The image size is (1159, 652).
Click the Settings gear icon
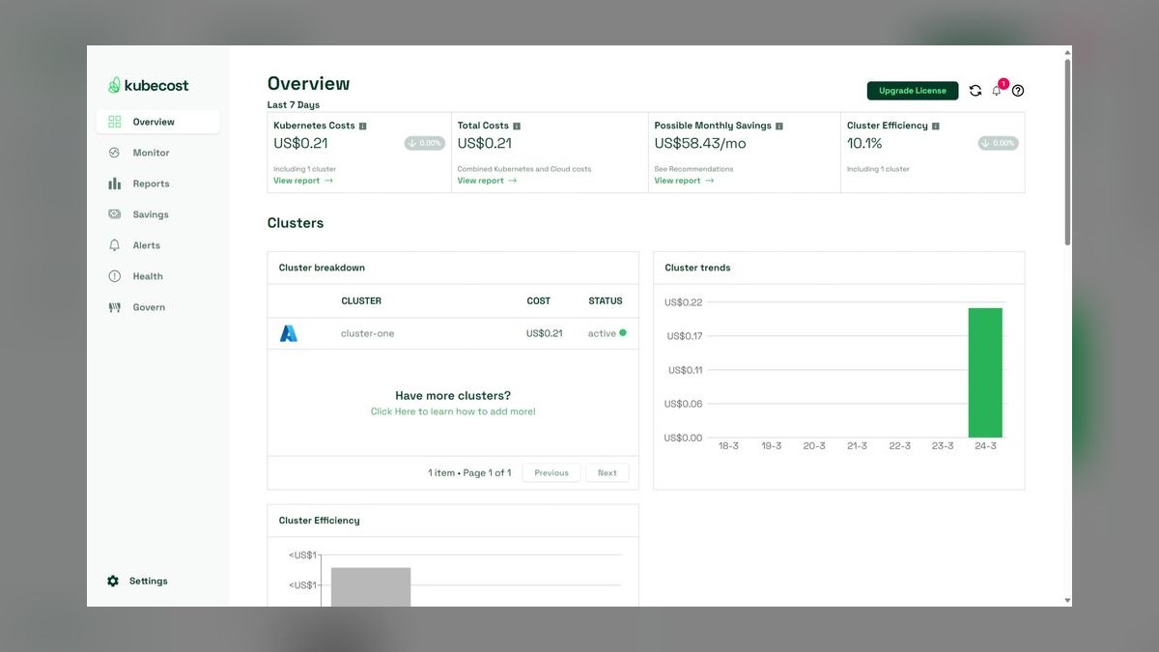click(x=113, y=581)
